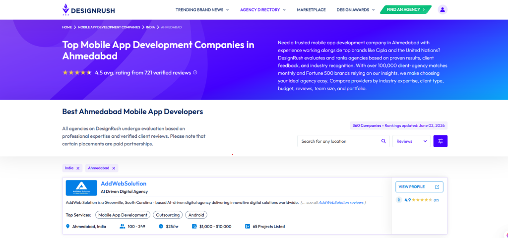Image resolution: width=508 pixels, height=238 pixels.
Task: Click the five-star rating in hero banner
Action: [77, 72]
